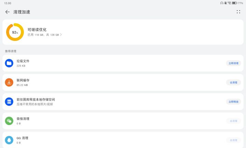Go back using the arrow icon
Viewport: 246px width, 148px height.
point(8,12)
